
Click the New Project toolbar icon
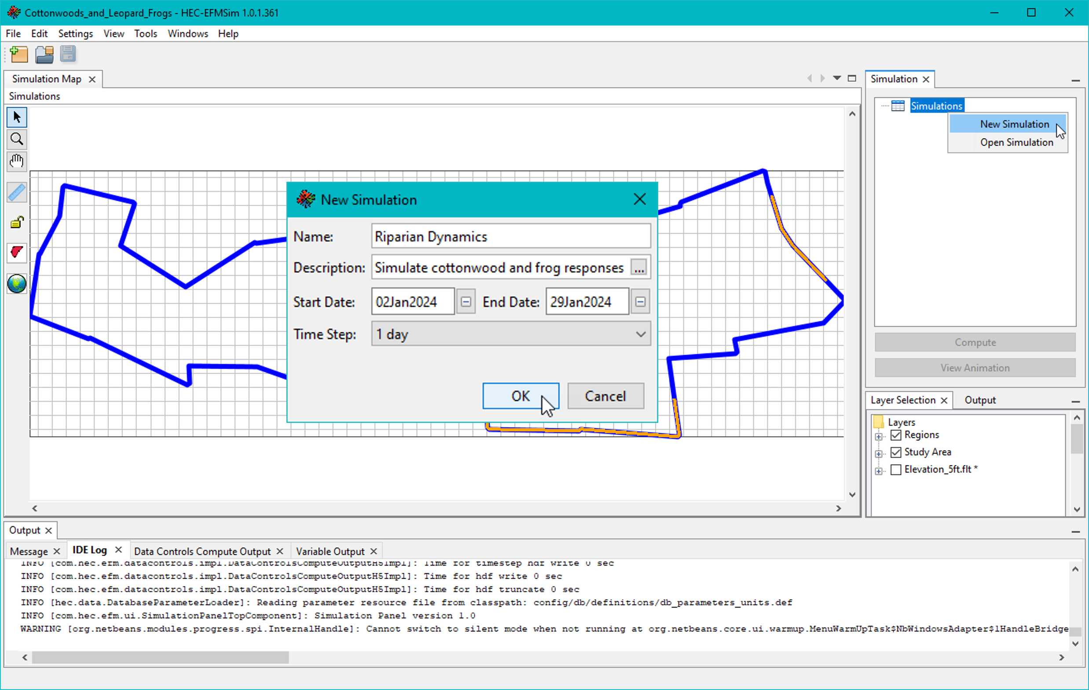18,54
